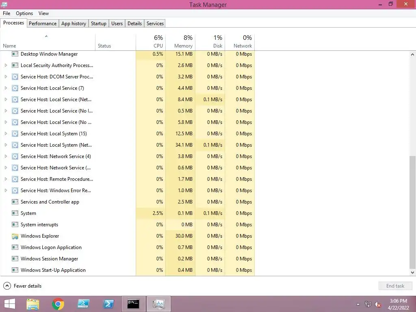Click the Windows Explorer folder icon in list
This screenshot has height=312, width=416.
15,236
